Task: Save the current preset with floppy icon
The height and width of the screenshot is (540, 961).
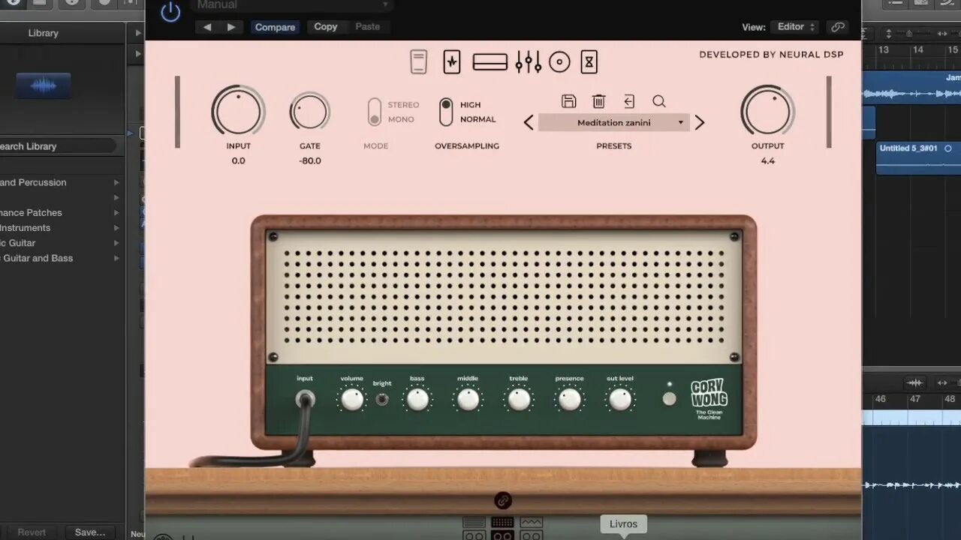Action: (x=569, y=101)
